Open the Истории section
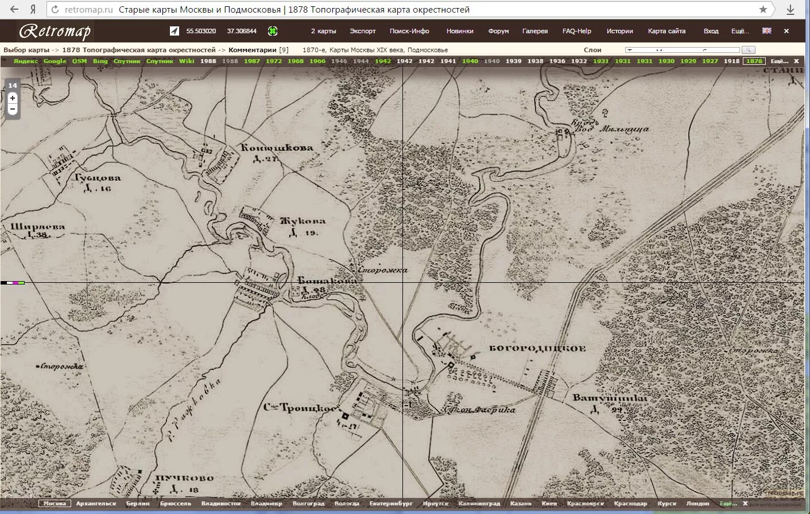 pos(620,31)
